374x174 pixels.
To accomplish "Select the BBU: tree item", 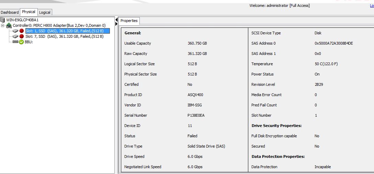I will tap(29, 42).
